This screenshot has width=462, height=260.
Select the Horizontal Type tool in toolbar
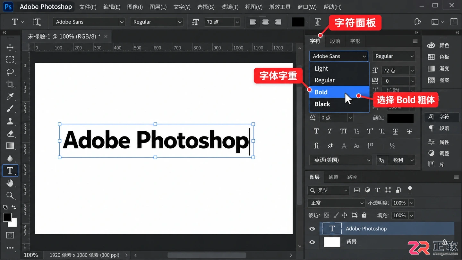[x=10, y=170]
